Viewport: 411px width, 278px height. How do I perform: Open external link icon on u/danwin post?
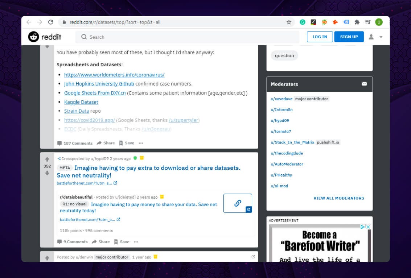click(253, 257)
